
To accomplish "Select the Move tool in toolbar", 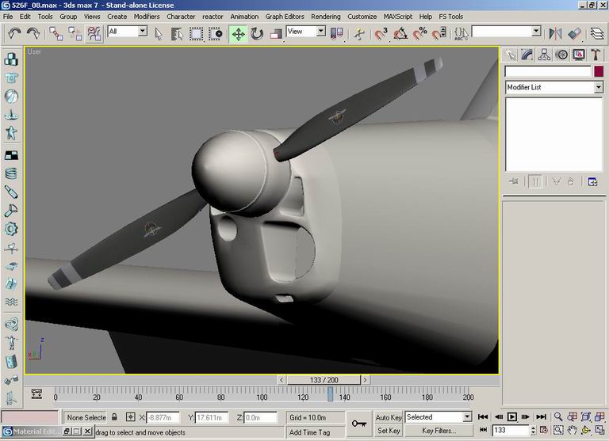I will (x=238, y=33).
